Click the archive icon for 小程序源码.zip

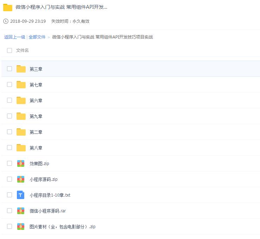point(21,179)
